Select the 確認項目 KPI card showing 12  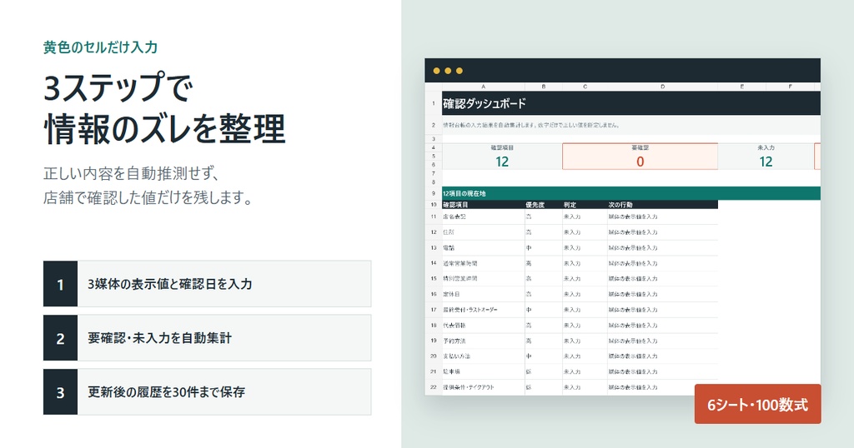coord(502,156)
